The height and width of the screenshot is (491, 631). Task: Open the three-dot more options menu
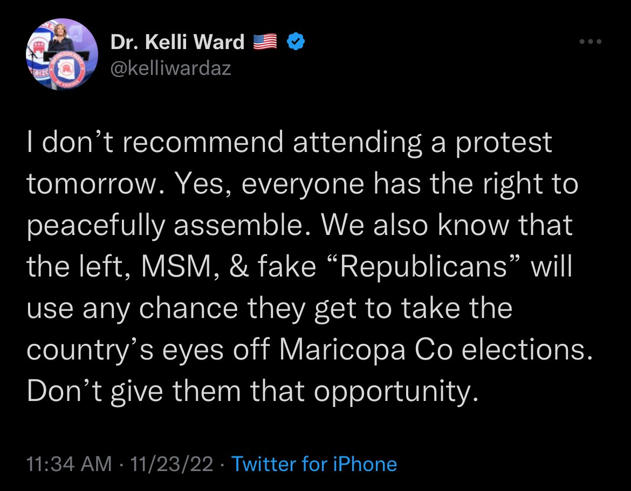point(590,42)
